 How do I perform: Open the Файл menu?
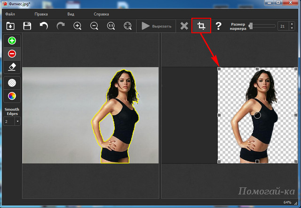pos(10,14)
